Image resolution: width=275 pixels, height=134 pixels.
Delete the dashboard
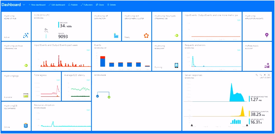pyautogui.click(x=112, y=5)
